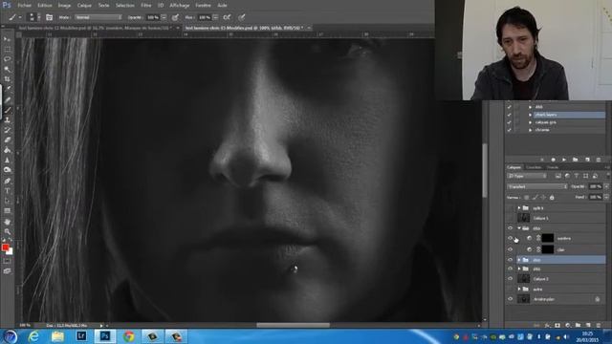The width and height of the screenshot is (612, 344).
Task: Select the Dodge tool
Action: (x=7, y=170)
